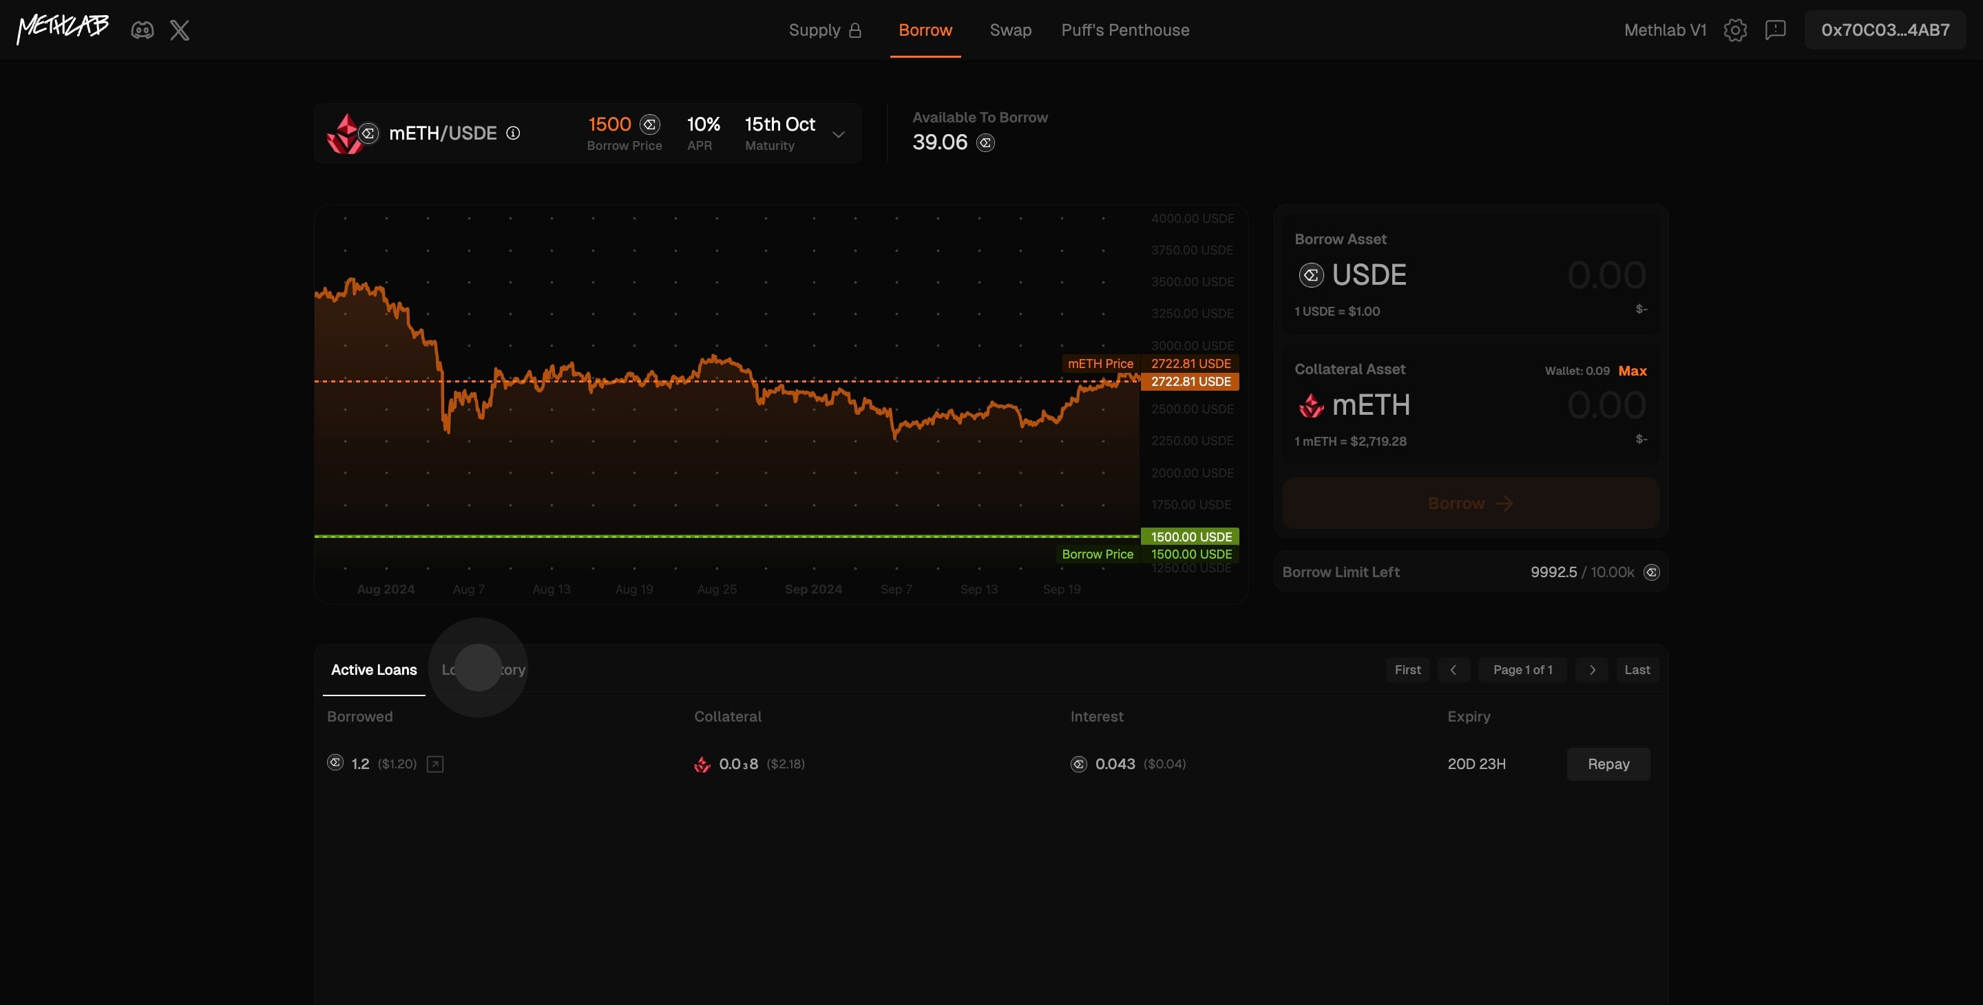Screen dimensions: 1983x1005
Task: Click the info icon beside mETH/USDE
Action: click(513, 133)
